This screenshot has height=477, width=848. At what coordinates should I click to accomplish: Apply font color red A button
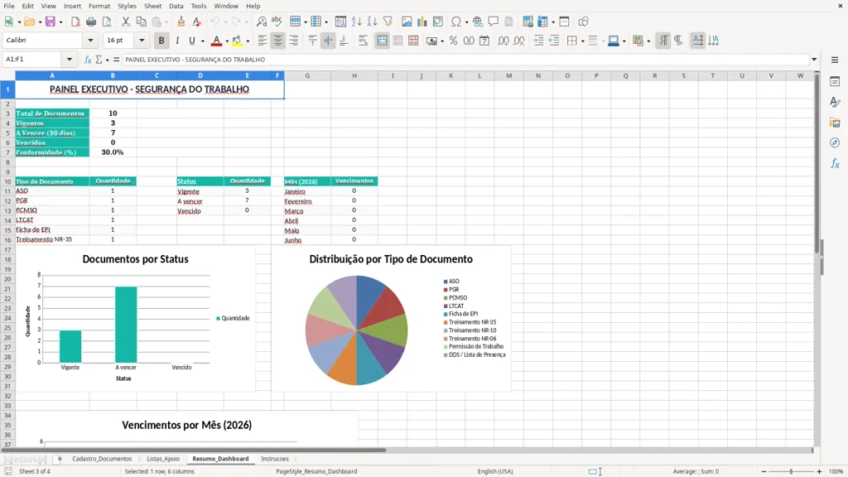click(x=216, y=41)
